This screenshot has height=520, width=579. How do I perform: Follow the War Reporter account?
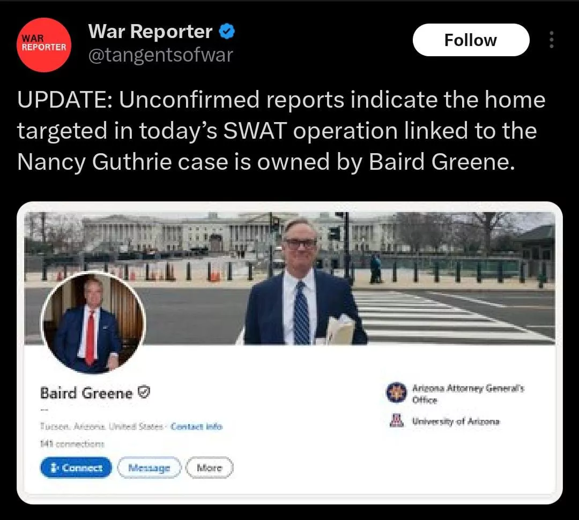pos(471,40)
